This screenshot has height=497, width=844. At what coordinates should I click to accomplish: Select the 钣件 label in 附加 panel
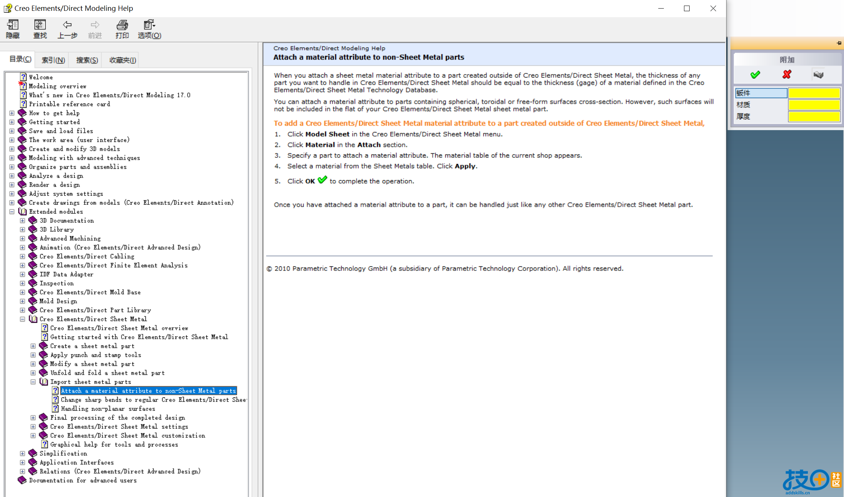761,93
